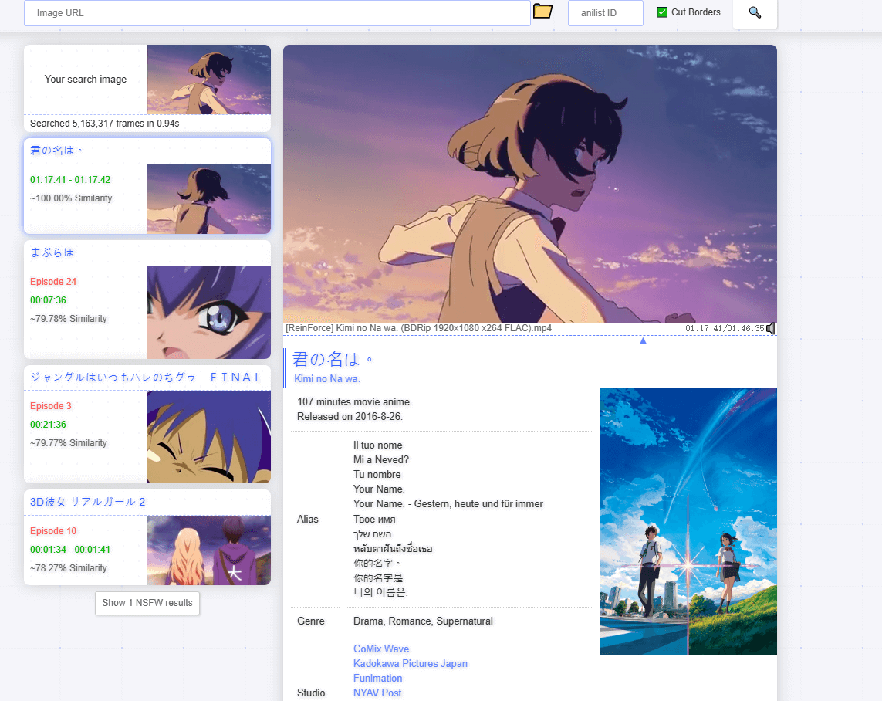Screen dimensions: 882x701
Task: Click the large 君の名は。 heading in details
Action: (332, 359)
